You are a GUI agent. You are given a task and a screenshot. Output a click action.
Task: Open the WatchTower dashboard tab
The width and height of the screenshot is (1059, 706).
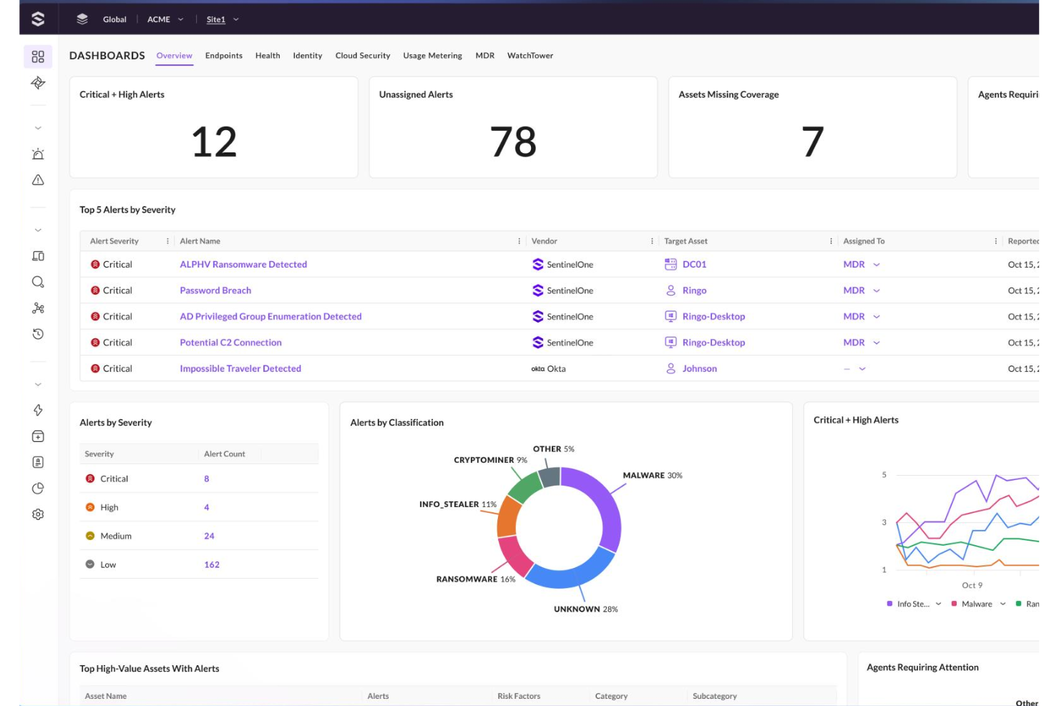pyautogui.click(x=529, y=56)
